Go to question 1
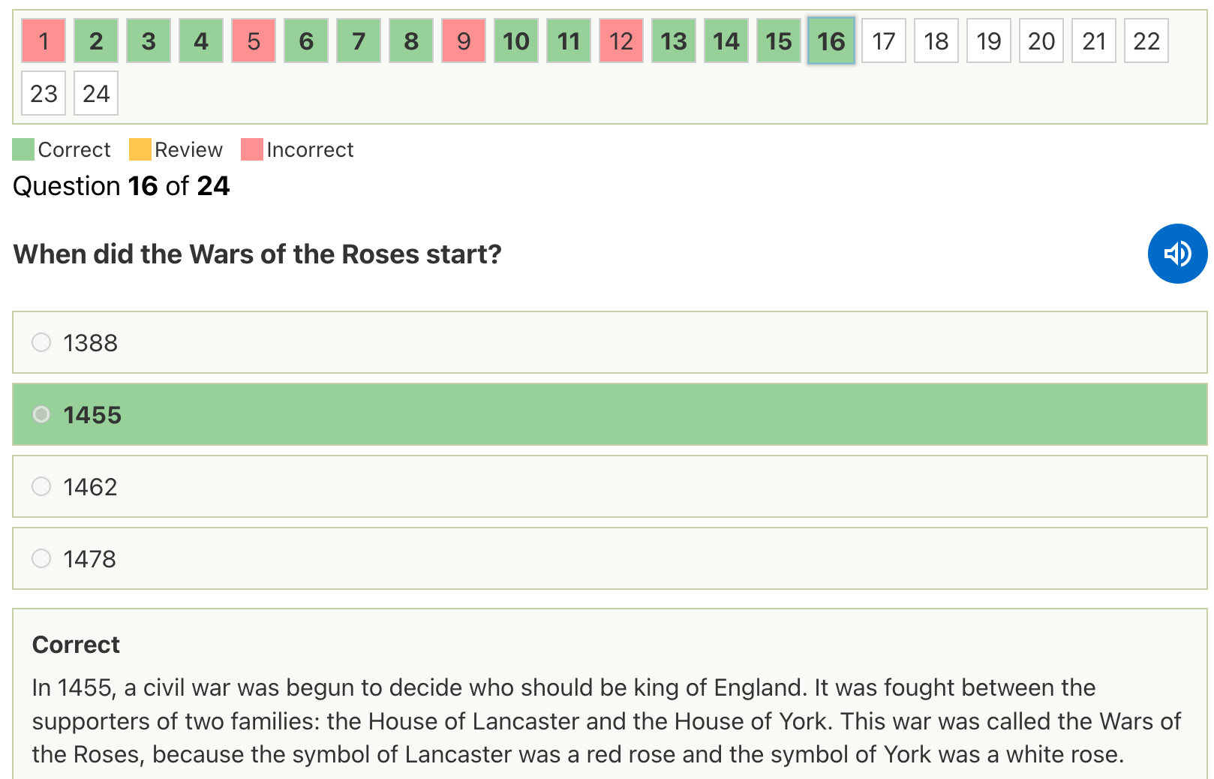Viewport: 1214px width, 779px height. point(44,41)
